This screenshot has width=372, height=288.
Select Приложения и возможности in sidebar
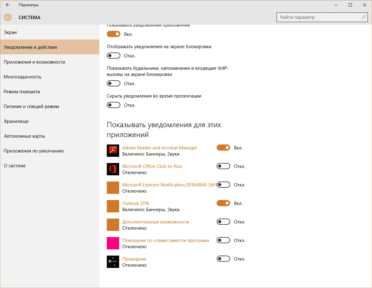34,62
